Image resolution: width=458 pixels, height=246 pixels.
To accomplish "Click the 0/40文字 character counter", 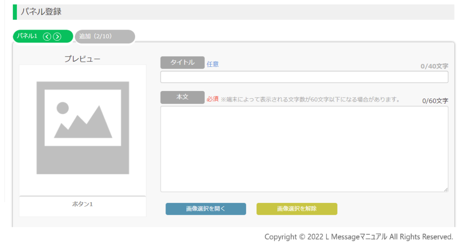I will point(434,66).
